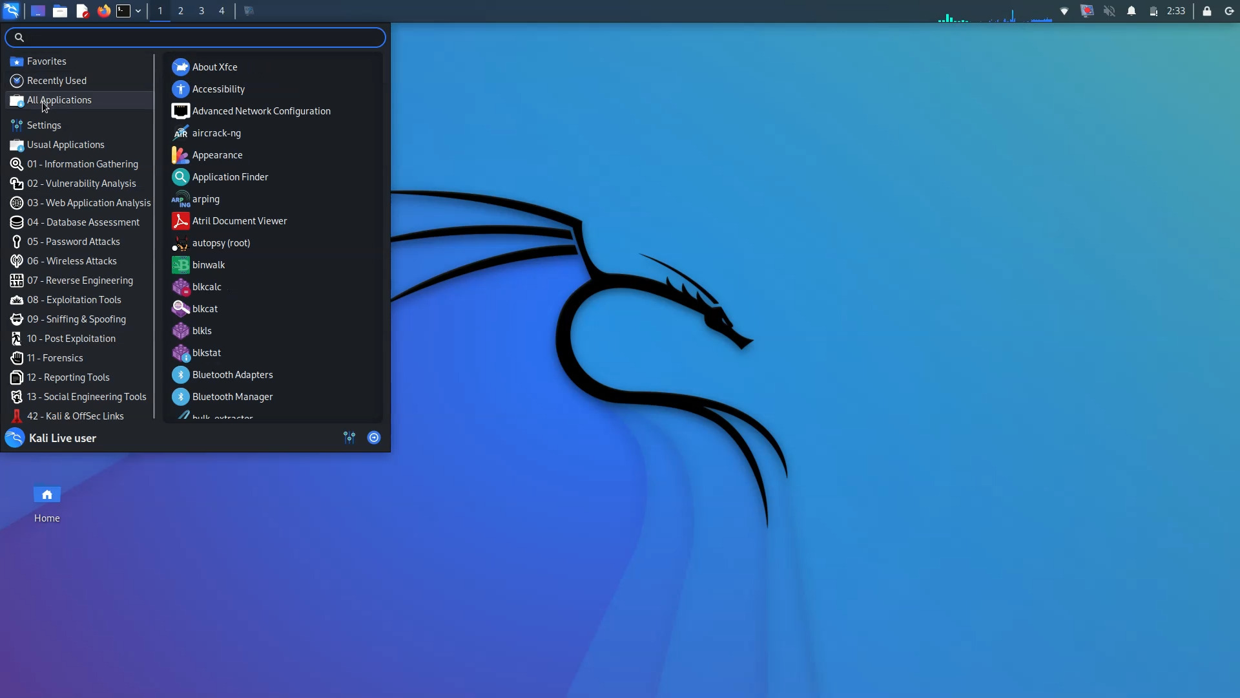Launch the text editor from the panel

(x=82, y=11)
